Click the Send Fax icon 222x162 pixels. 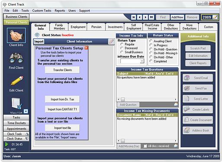(187, 88)
